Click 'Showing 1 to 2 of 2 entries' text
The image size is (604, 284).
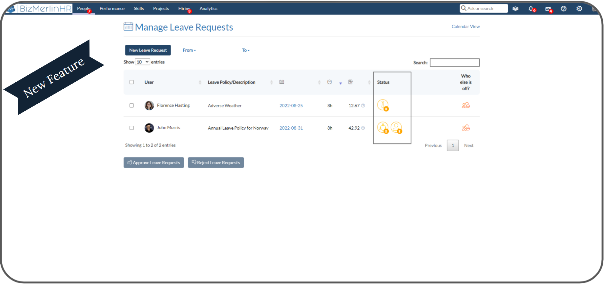150,145
